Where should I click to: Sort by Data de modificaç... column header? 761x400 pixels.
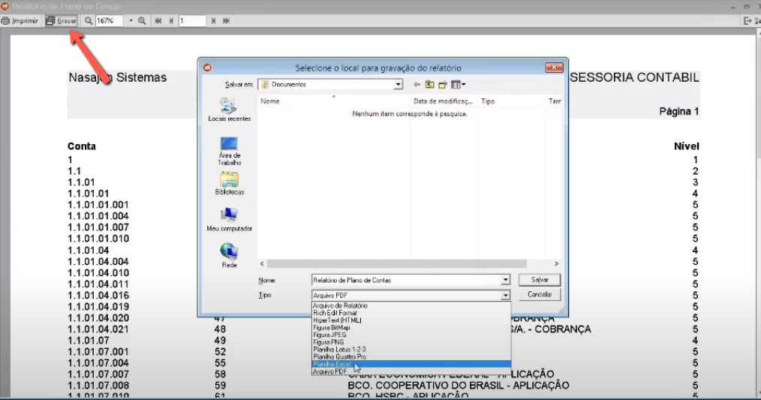443,101
